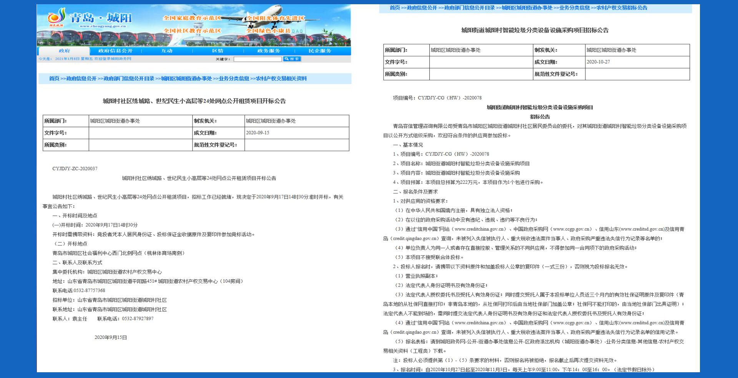This screenshot has height=378, width=738.
Task: Click the 所属部门 label in left table
Action: click(55, 121)
